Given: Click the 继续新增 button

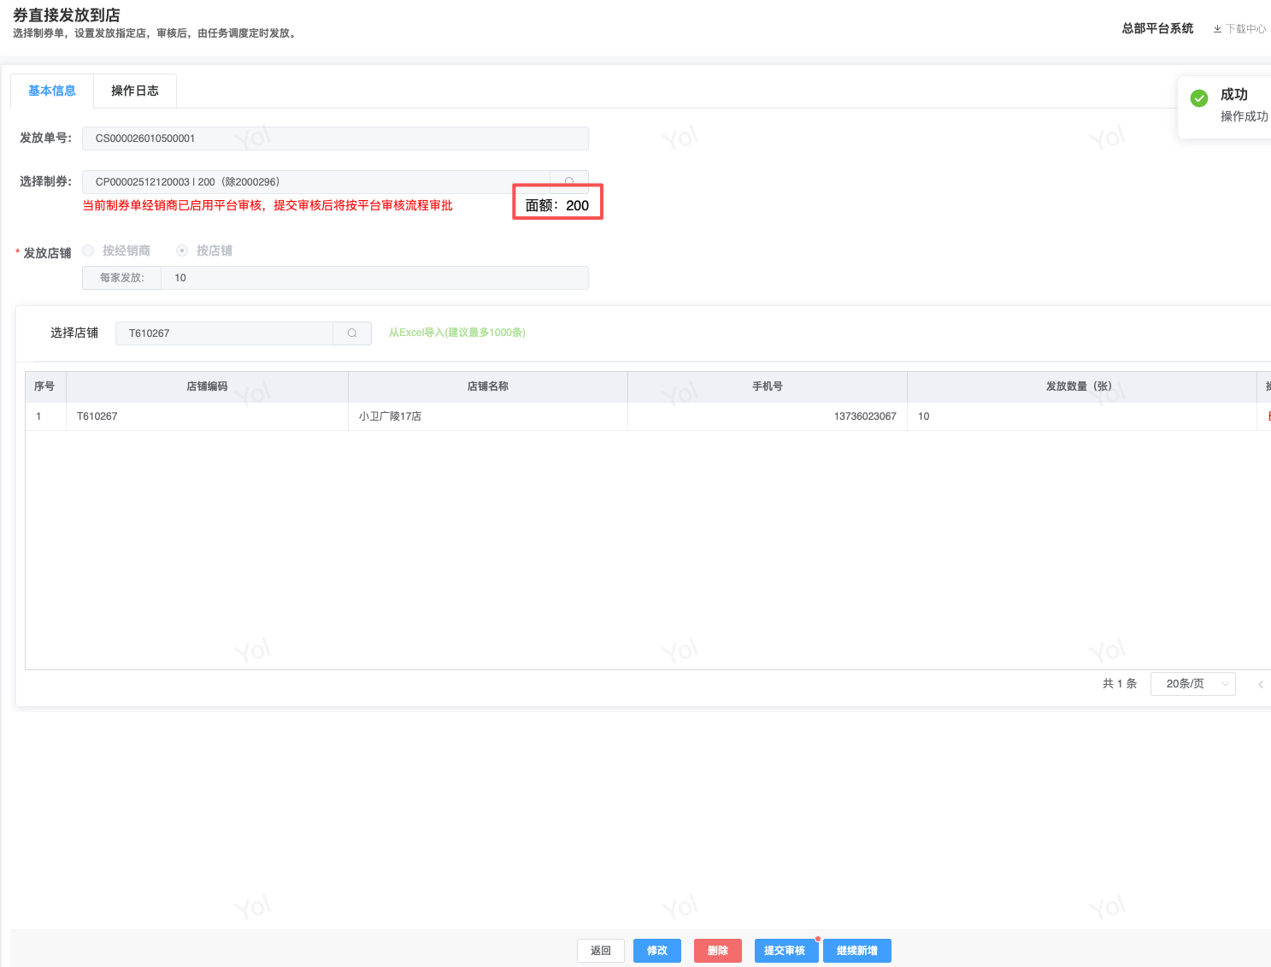Looking at the screenshot, I should point(857,951).
